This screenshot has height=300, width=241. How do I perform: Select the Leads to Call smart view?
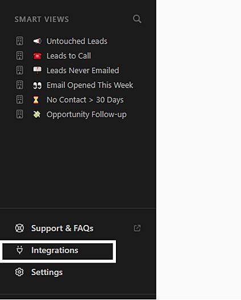69,56
